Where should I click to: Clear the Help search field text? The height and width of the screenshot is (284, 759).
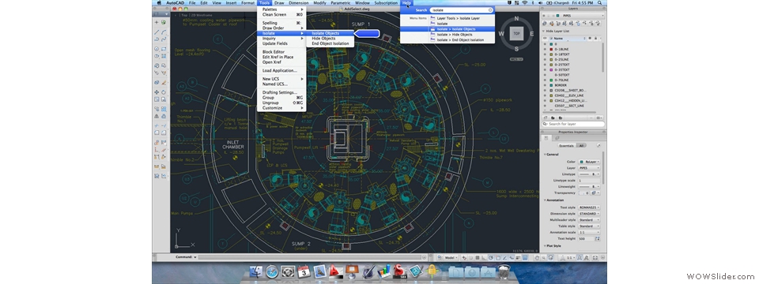tap(490, 9)
